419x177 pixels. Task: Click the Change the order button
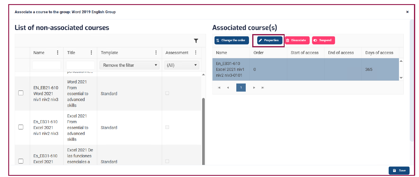(x=232, y=40)
